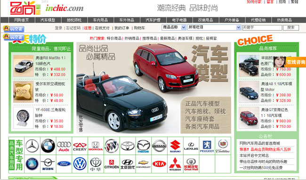Open the Great Wall brand logo
The width and height of the screenshot is (306, 180).
coord(191,164)
